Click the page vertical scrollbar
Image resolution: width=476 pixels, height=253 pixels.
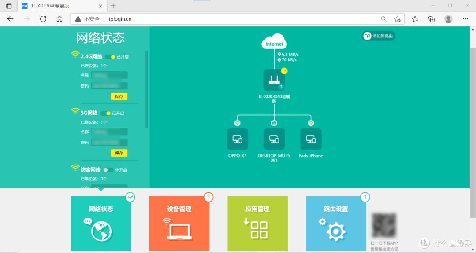(472, 133)
